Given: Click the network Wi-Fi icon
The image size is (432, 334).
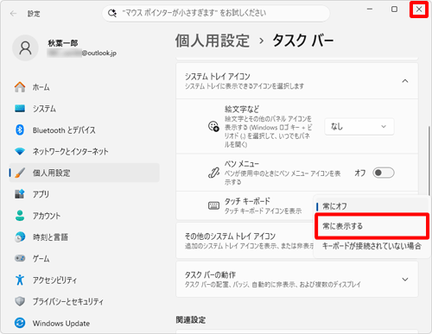Looking at the screenshot, I should [x=20, y=151].
